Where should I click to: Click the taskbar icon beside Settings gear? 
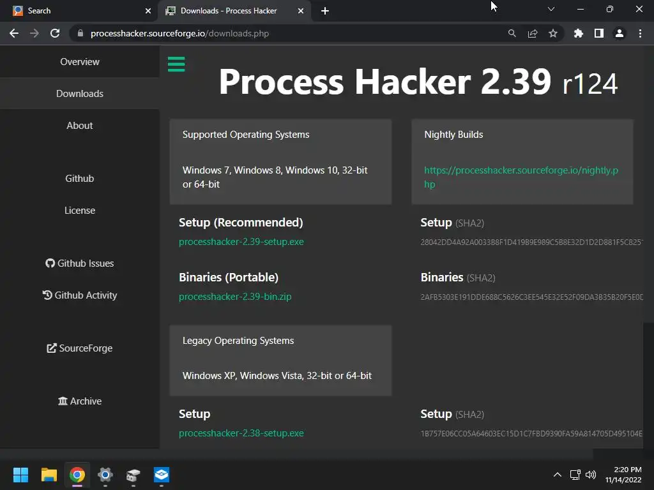(x=133, y=475)
